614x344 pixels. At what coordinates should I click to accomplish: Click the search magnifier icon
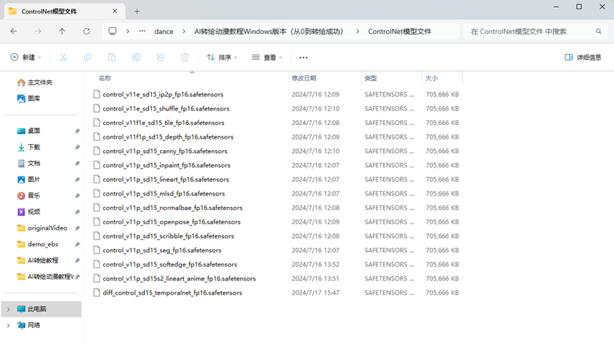point(598,31)
